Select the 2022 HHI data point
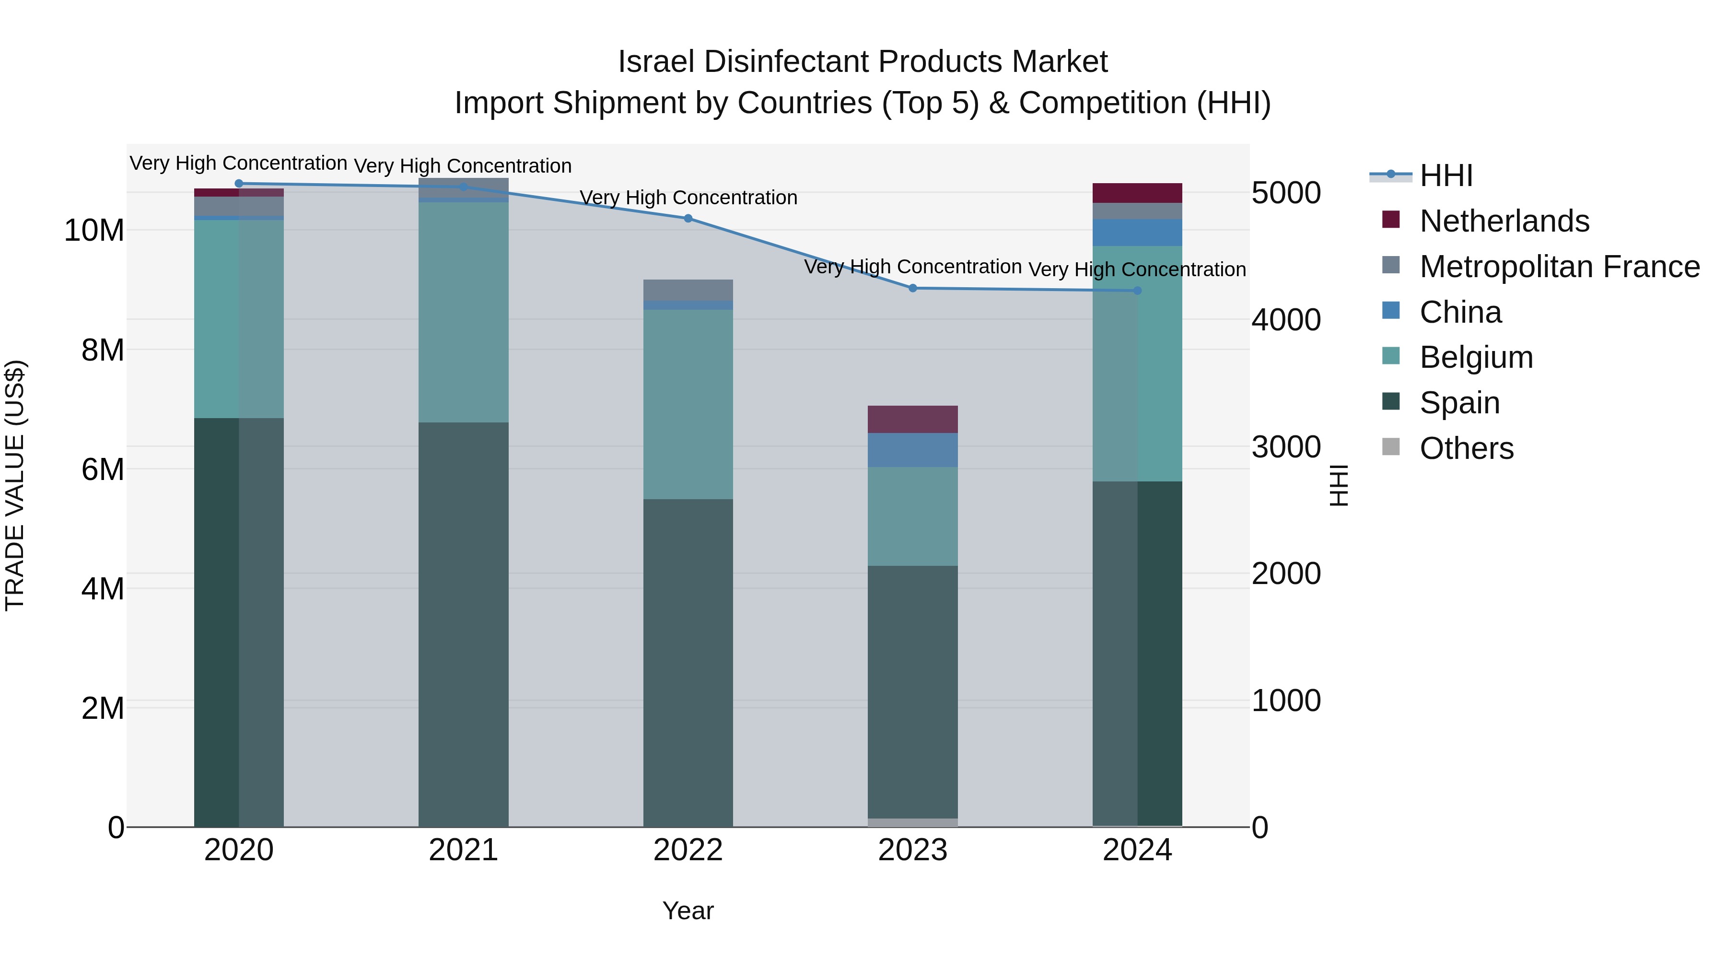This screenshot has height=971, width=1726. tap(688, 219)
